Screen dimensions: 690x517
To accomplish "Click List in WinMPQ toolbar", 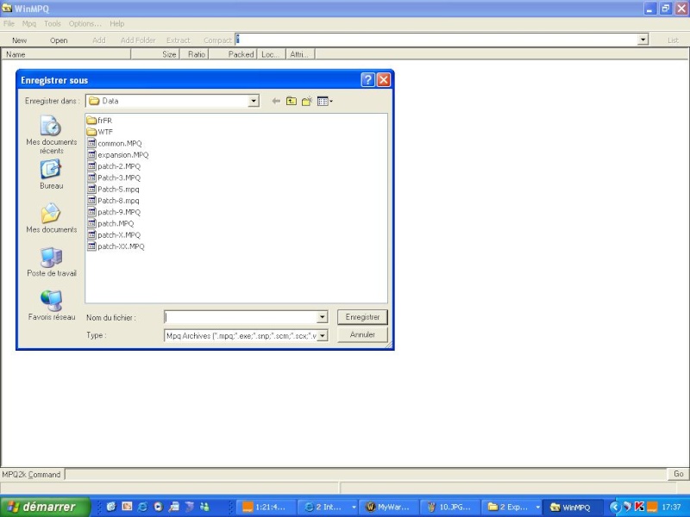I will (x=673, y=40).
